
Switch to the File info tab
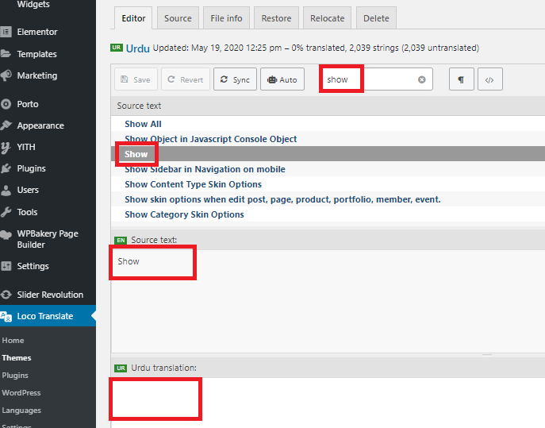pos(226,18)
